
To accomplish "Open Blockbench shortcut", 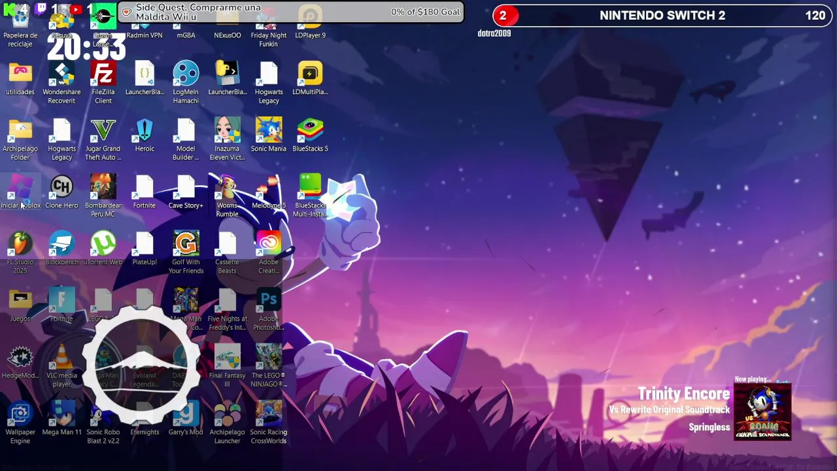I will pos(61,249).
